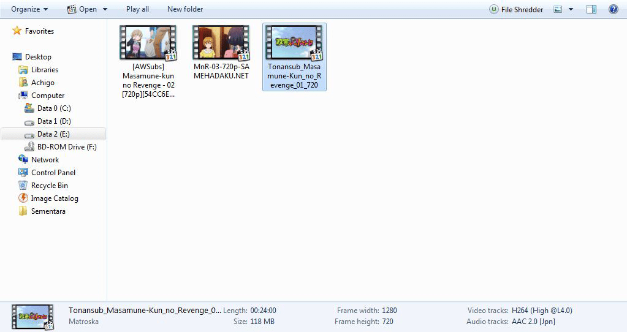This screenshot has height=332, width=627.
Task: Open the Sementara folder
Action: (48, 211)
